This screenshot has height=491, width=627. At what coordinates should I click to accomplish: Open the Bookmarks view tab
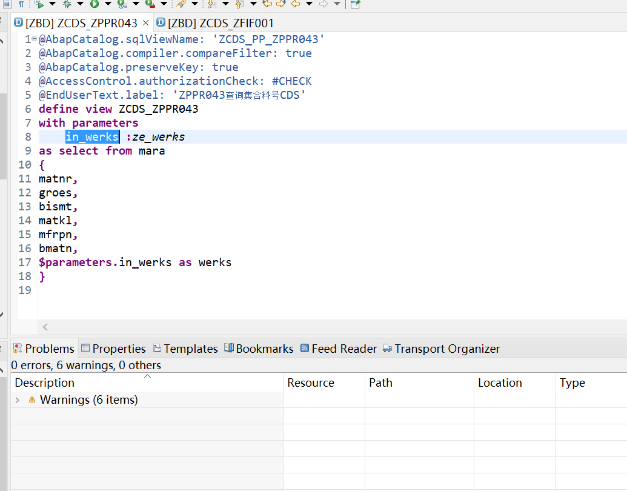[259, 349]
